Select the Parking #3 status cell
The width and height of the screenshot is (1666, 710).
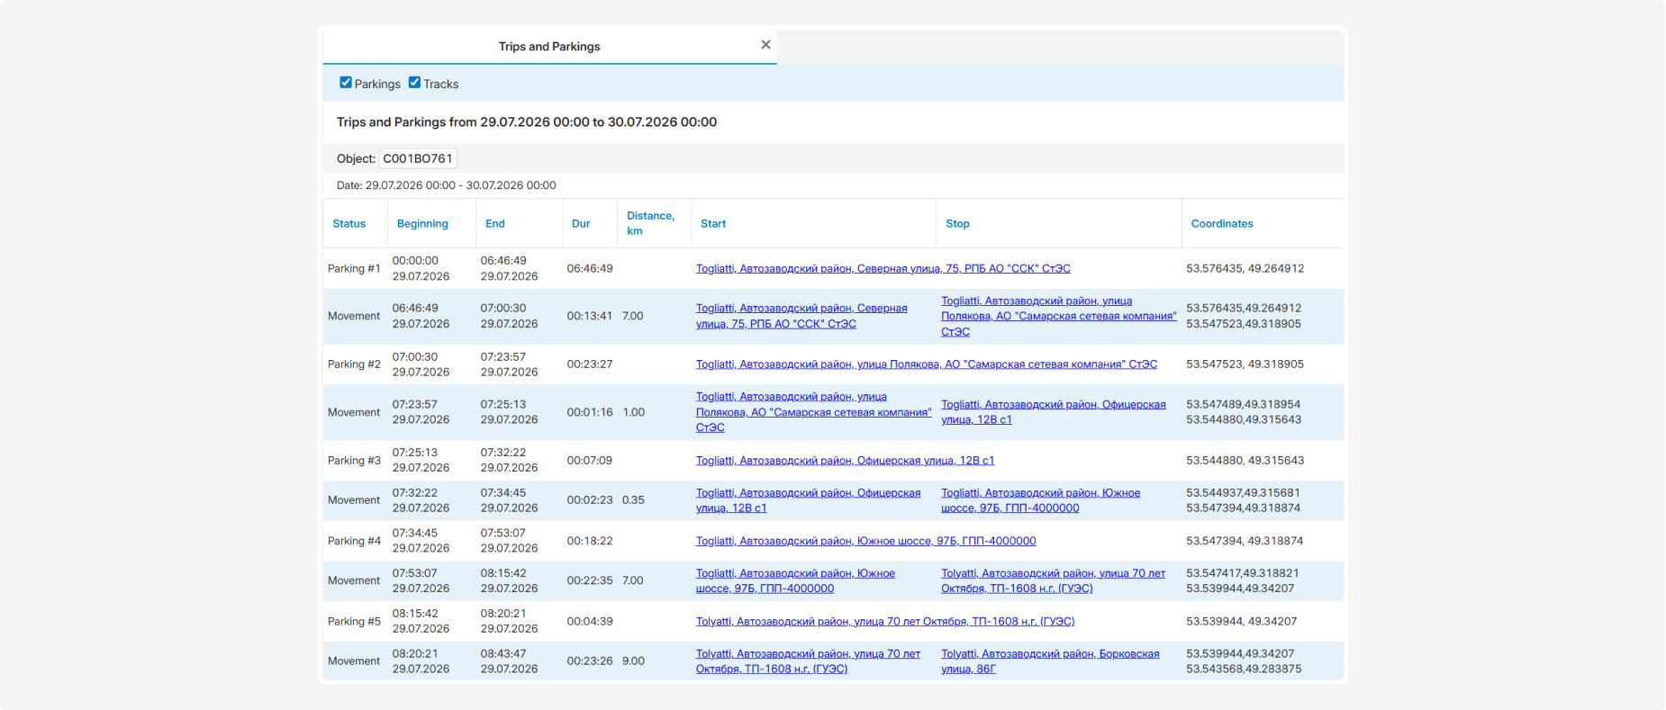[354, 460]
